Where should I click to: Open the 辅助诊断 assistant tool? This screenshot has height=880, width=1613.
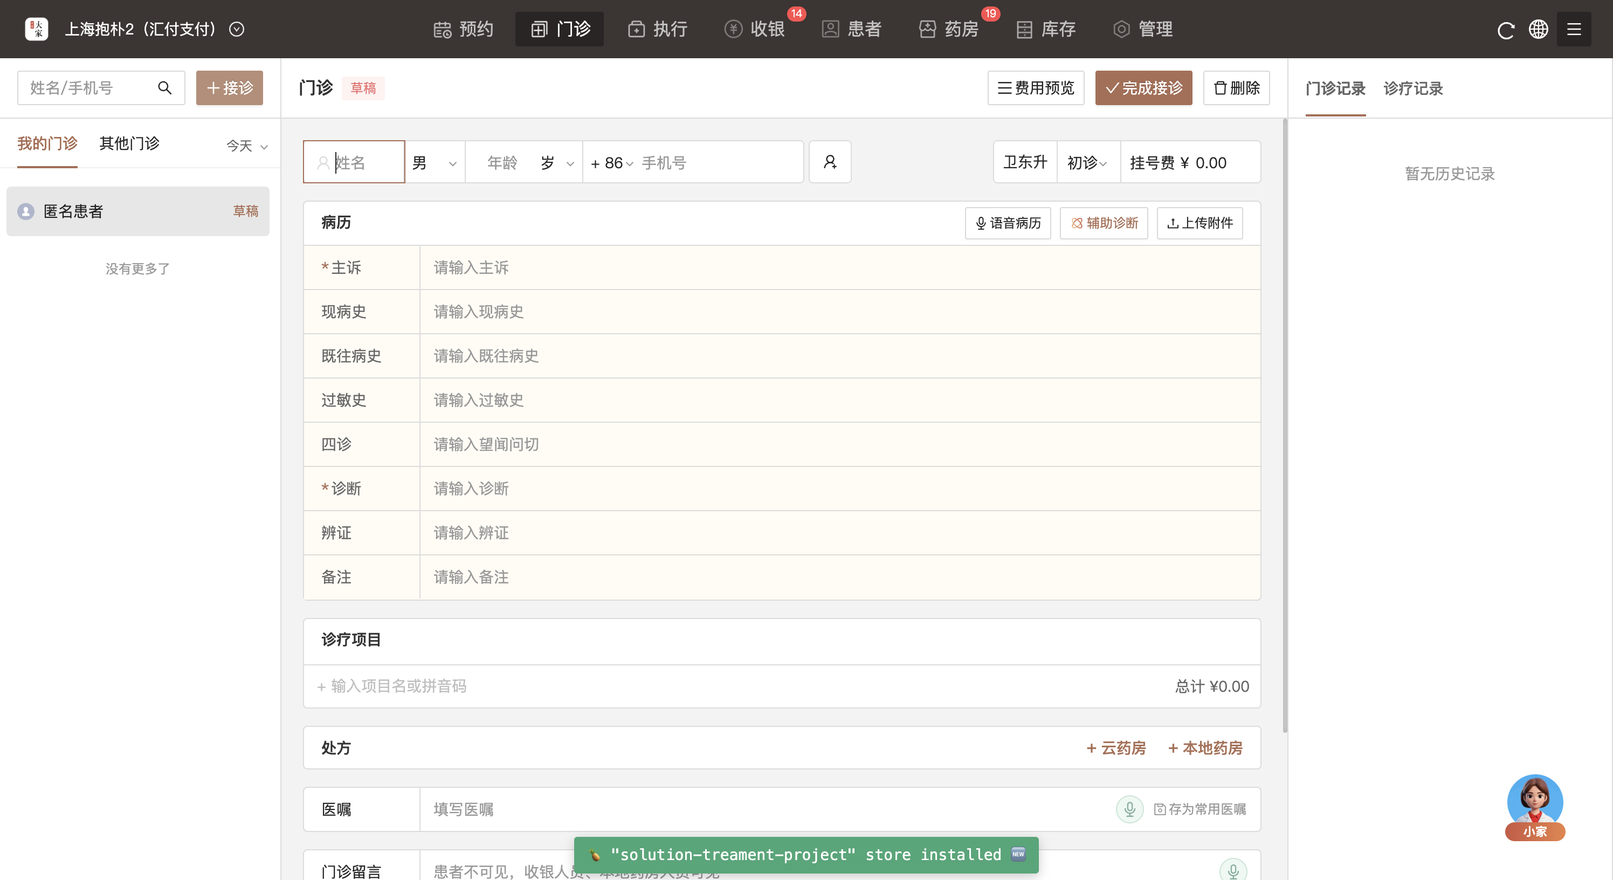[x=1104, y=223]
